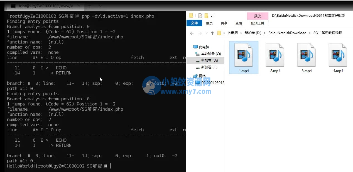The height and width of the screenshot is (172, 353).
Task: Click the folder icon in the breadcrumb bar
Action: point(220,33)
